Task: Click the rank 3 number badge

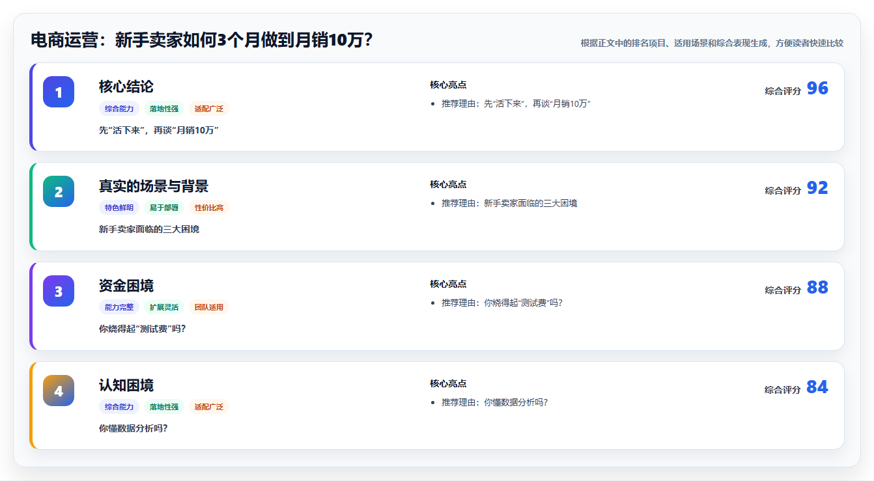Action: [59, 291]
